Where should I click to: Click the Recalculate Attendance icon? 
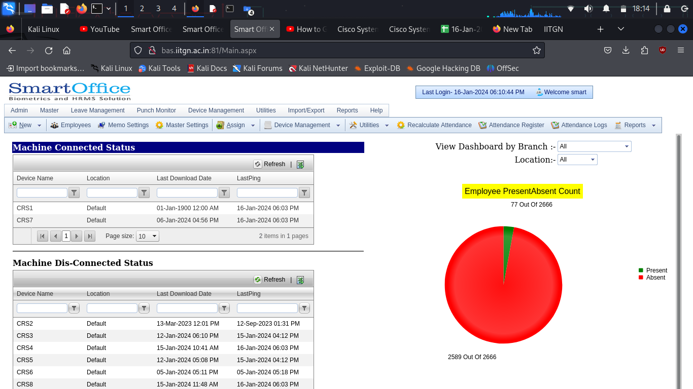point(401,125)
